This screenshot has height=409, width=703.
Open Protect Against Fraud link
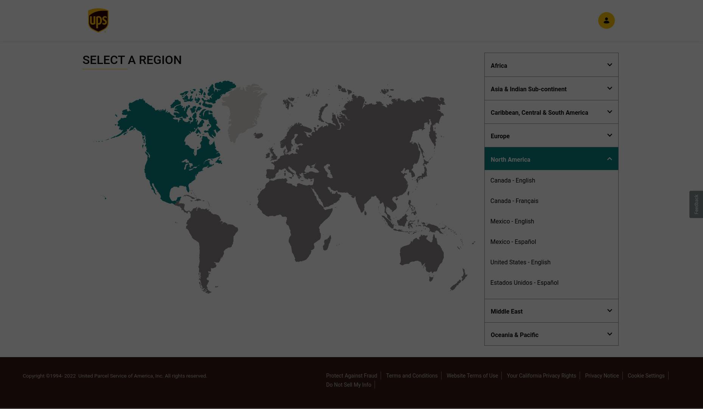(351, 376)
